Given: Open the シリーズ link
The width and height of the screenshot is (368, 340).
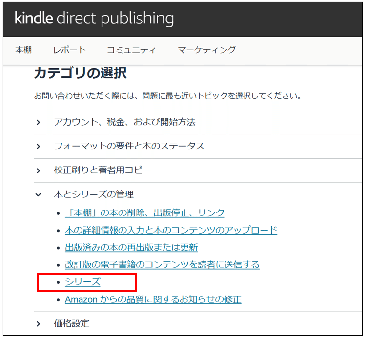Looking at the screenshot, I should [x=83, y=282].
